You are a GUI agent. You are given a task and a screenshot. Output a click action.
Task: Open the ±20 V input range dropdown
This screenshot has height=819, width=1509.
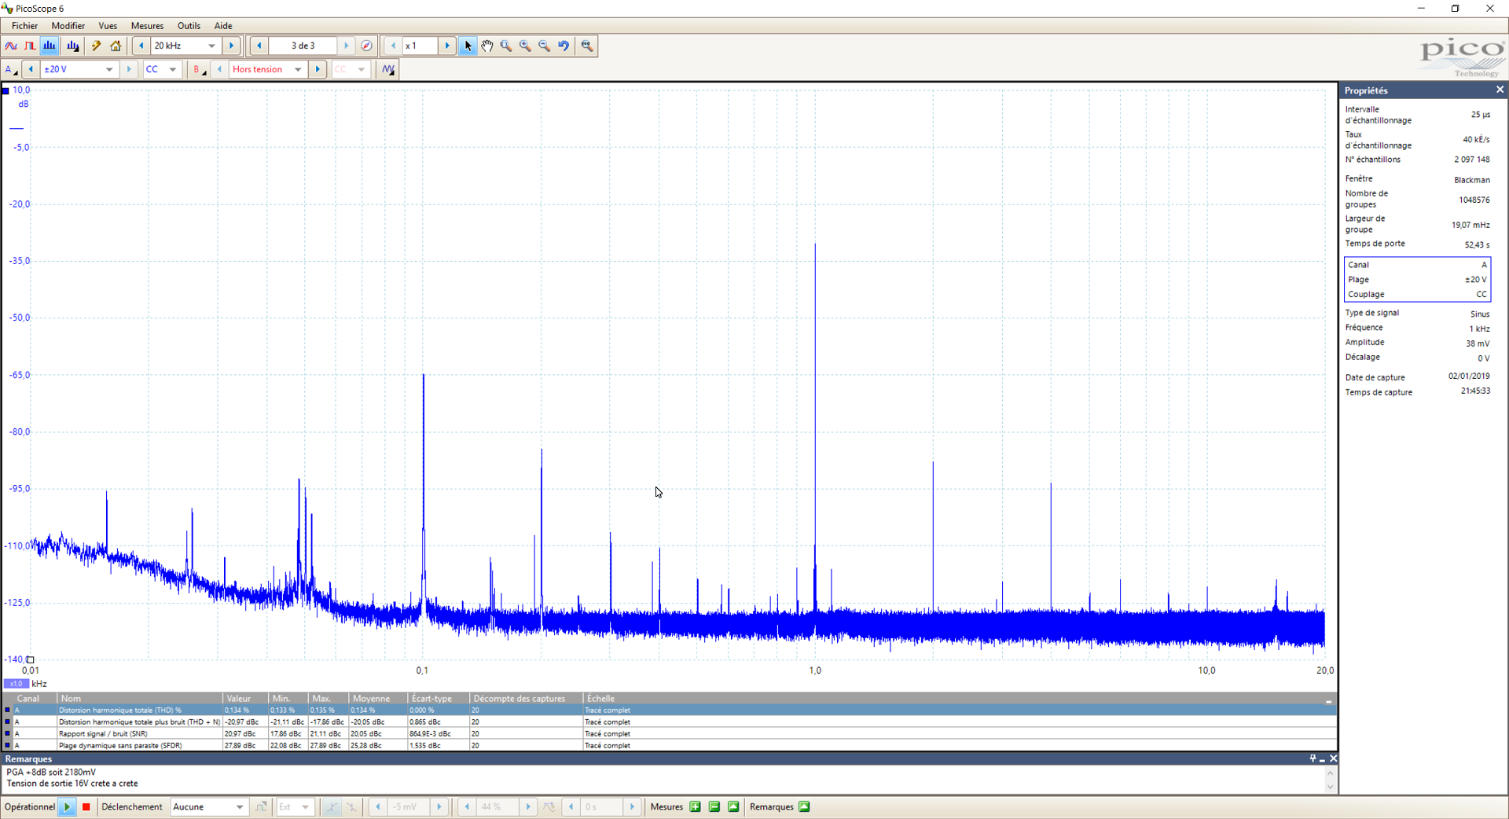(109, 69)
